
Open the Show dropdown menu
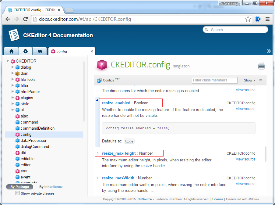pos(249,80)
